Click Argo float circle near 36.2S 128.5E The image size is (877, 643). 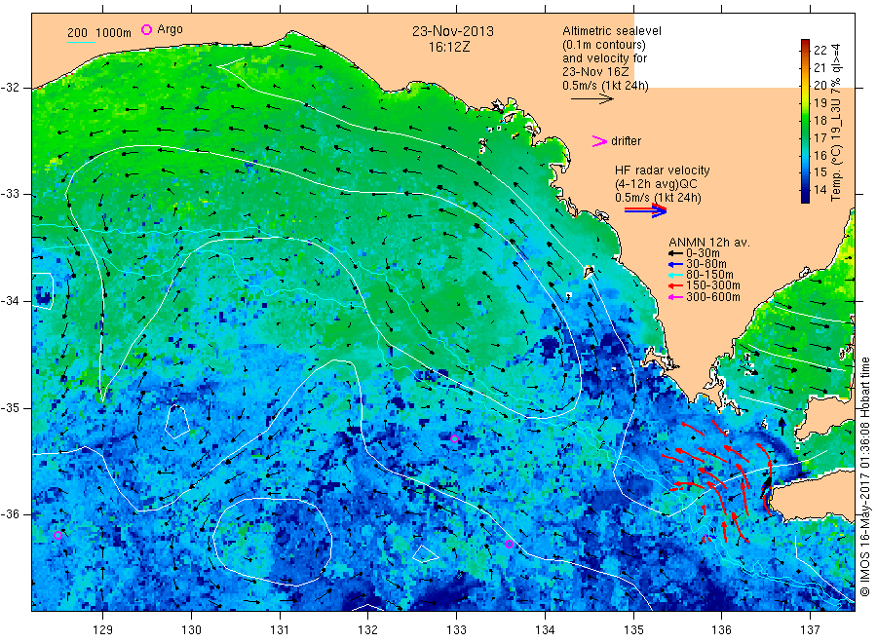tap(57, 535)
